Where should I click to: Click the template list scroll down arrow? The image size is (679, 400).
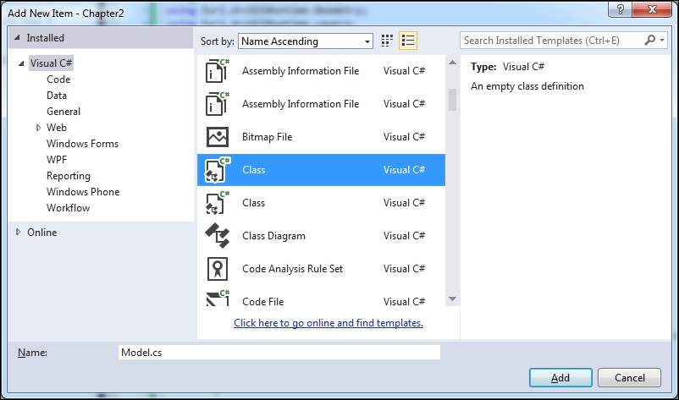pyautogui.click(x=452, y=299)
